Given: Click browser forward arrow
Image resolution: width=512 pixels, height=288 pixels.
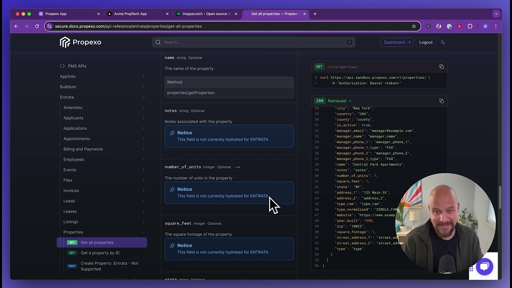Looking at the screenshot, I should click(26, 26).
